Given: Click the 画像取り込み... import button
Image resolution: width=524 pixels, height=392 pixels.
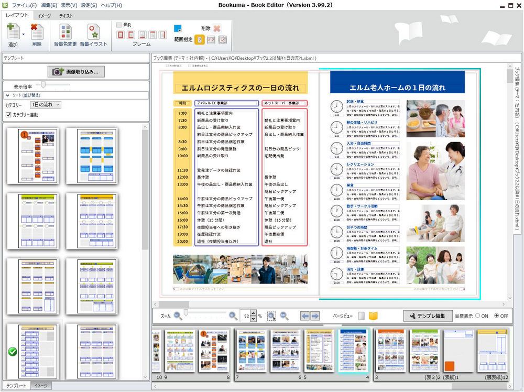Looking at the screenshot, I should [x=76, y=71].
